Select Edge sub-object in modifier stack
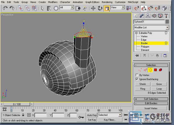This screenshot has width=174, height=125. 143,40
